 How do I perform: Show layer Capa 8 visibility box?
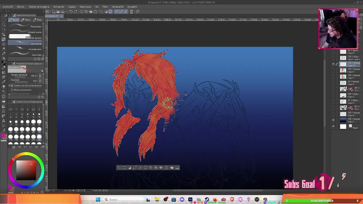(333, 70)
